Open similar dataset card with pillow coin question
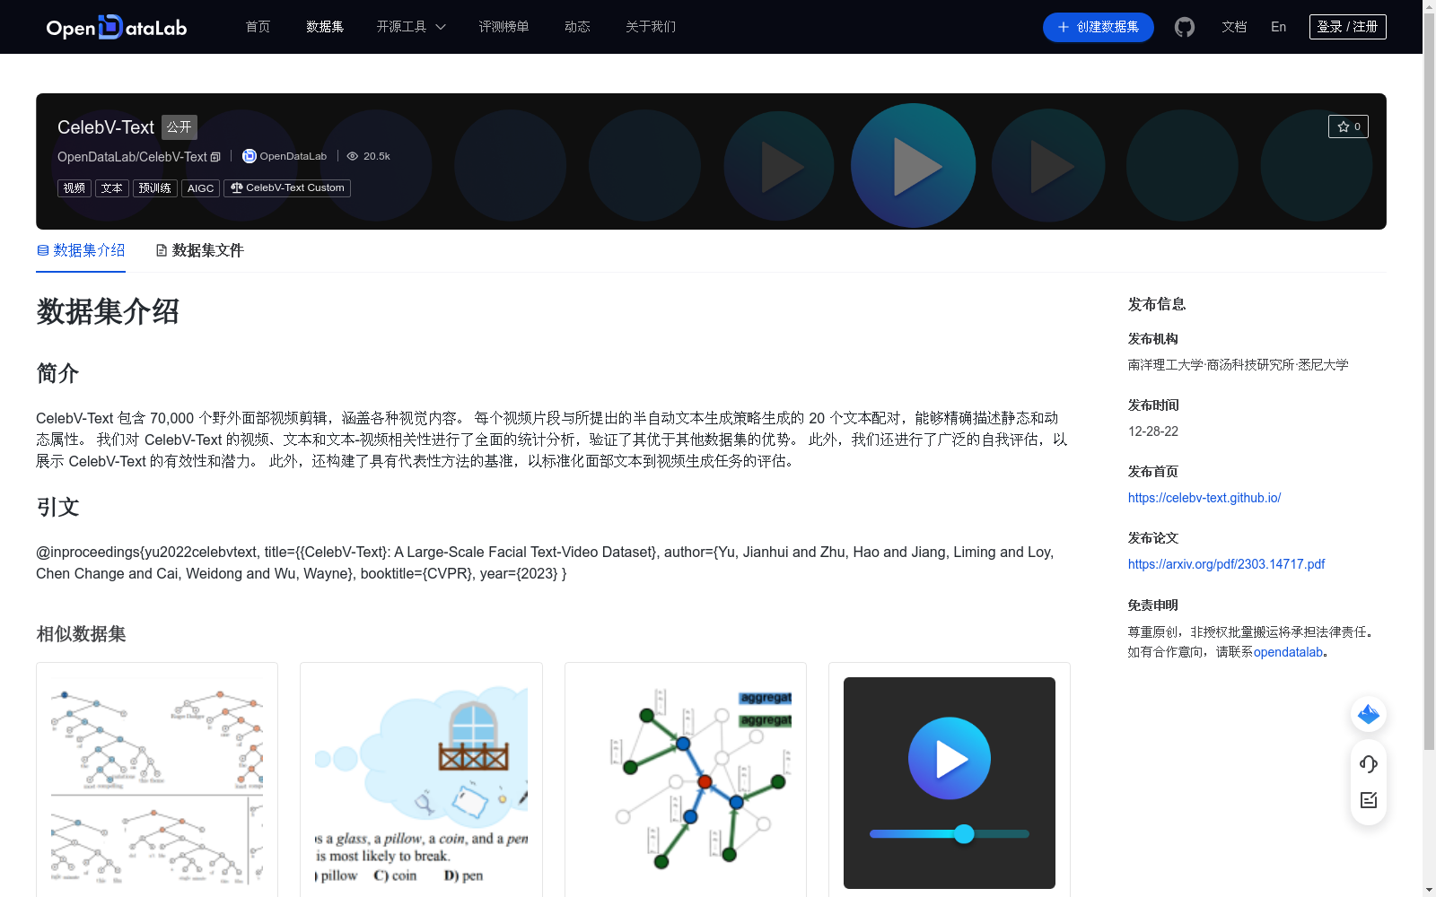 click(421, 779)
